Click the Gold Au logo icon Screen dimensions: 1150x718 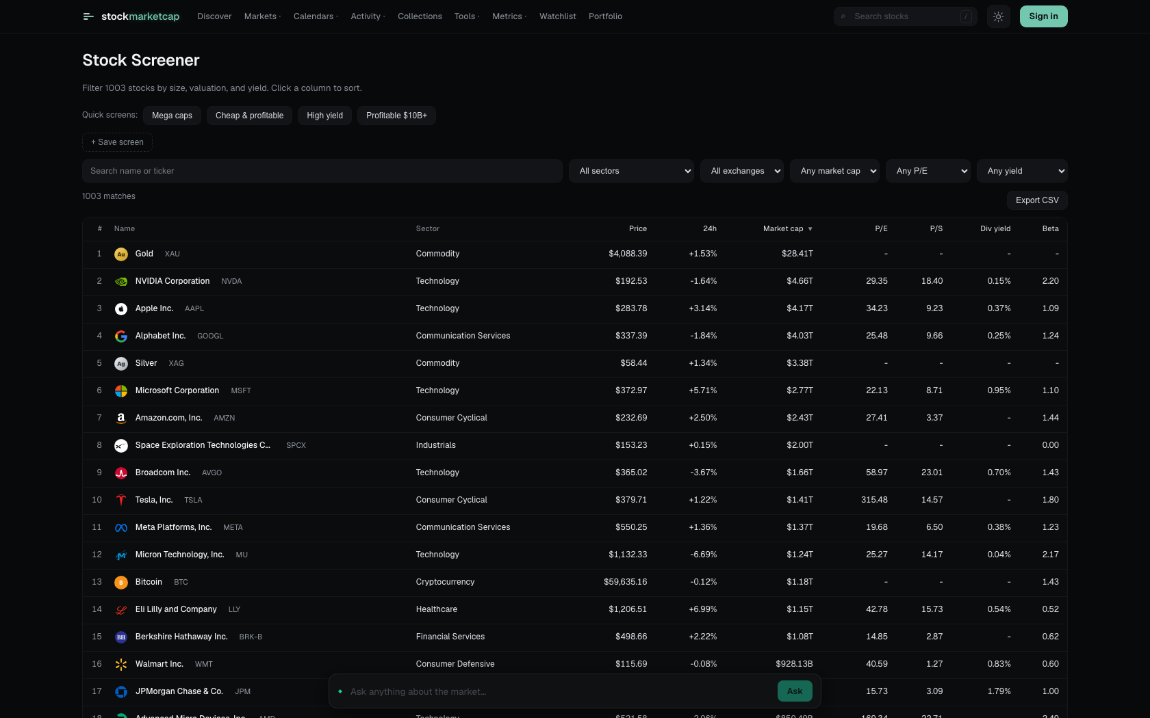(x=121, y=254)
